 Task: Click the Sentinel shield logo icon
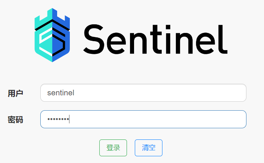point(52,35)
